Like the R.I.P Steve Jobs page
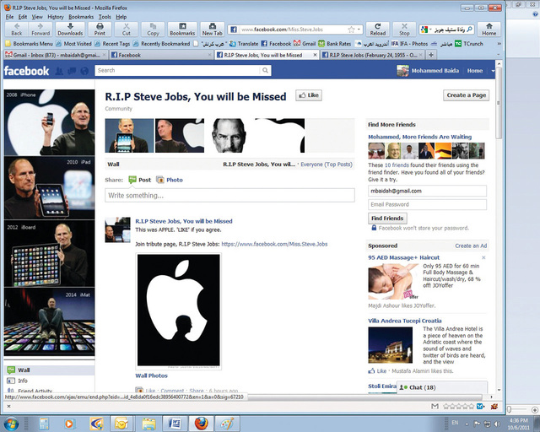This screenshot has height=432, width=540. (x=309, y=95)
